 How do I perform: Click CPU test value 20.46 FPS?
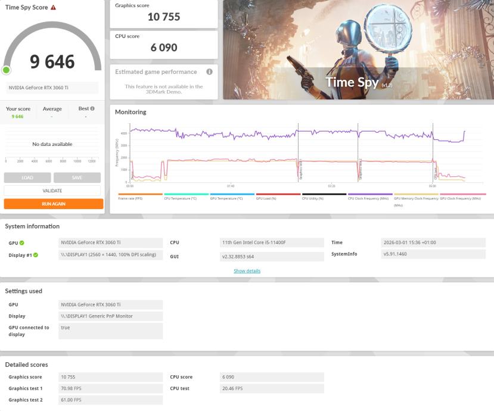pyautogui.click(x=272, y=388)
